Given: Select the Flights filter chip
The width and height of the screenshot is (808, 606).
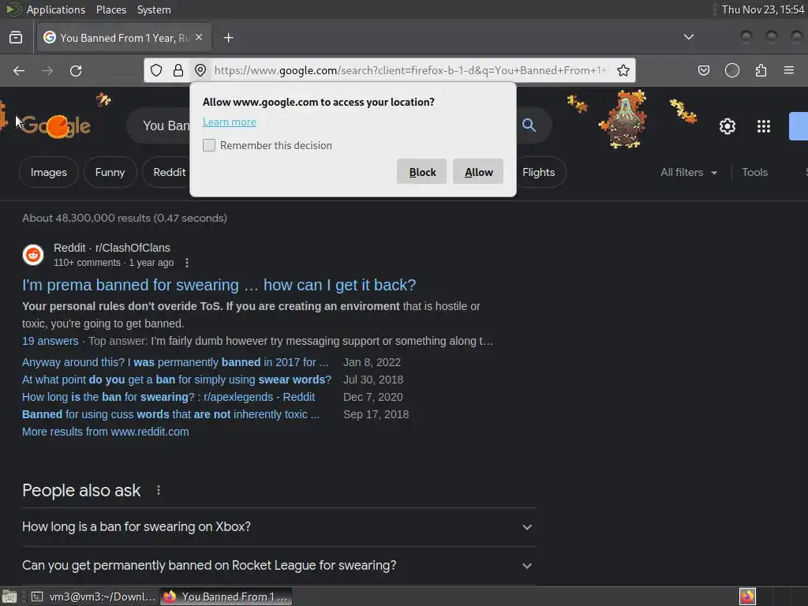Looking at the screenshot, I should coord(538,172).
